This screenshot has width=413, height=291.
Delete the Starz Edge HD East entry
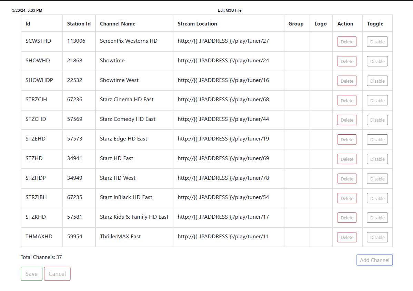point(346,139)
